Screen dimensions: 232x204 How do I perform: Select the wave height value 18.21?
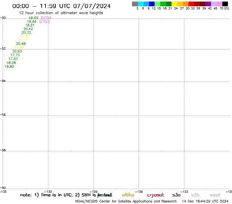coord(29,25)
